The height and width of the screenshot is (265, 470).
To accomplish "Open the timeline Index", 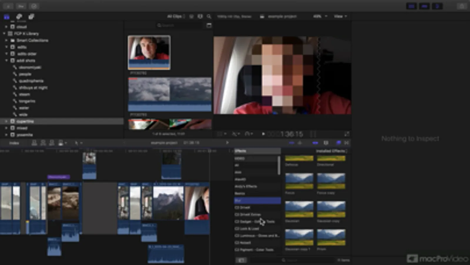I will pyautogui.click(x=14, y=143).
